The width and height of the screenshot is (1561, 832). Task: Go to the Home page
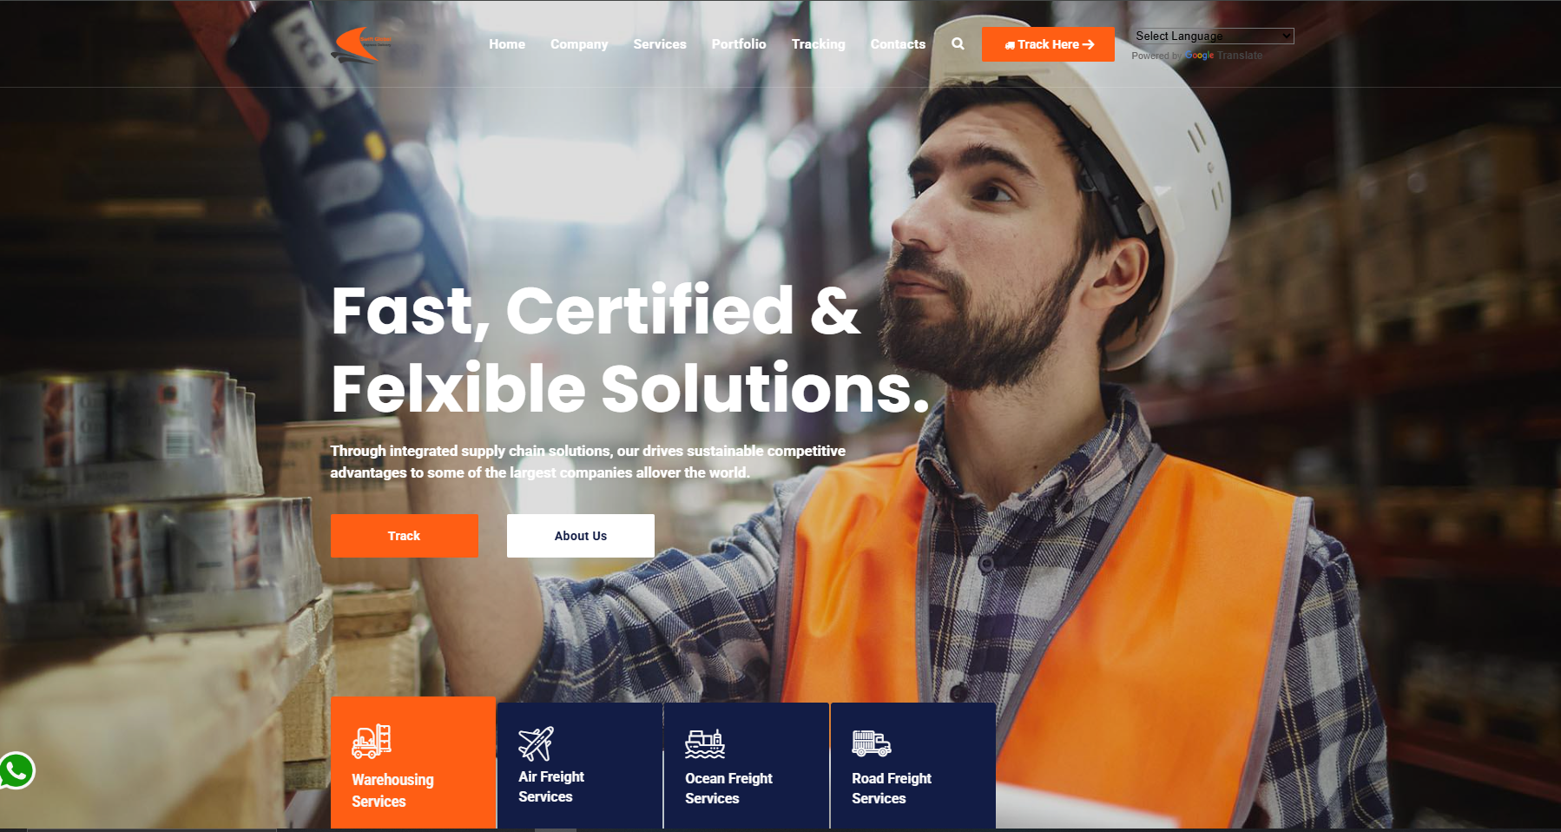506,44
